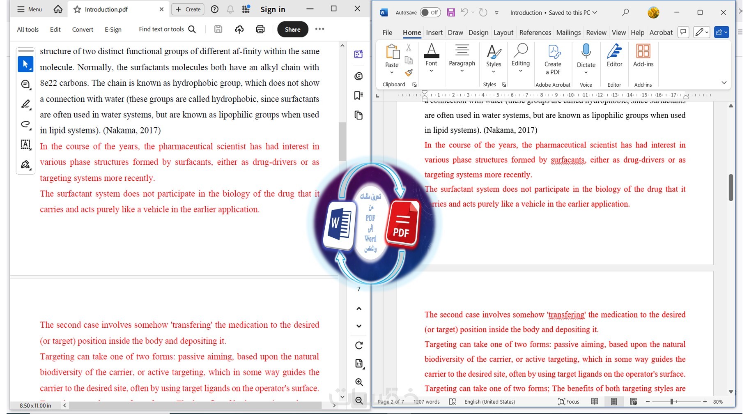Collapse the Word ribbon with chevron
Screen dimensions: 749x414
724,83
